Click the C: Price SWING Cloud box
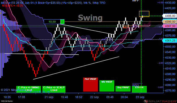Screen dimensions: 177x103 (x=29, y=89)
